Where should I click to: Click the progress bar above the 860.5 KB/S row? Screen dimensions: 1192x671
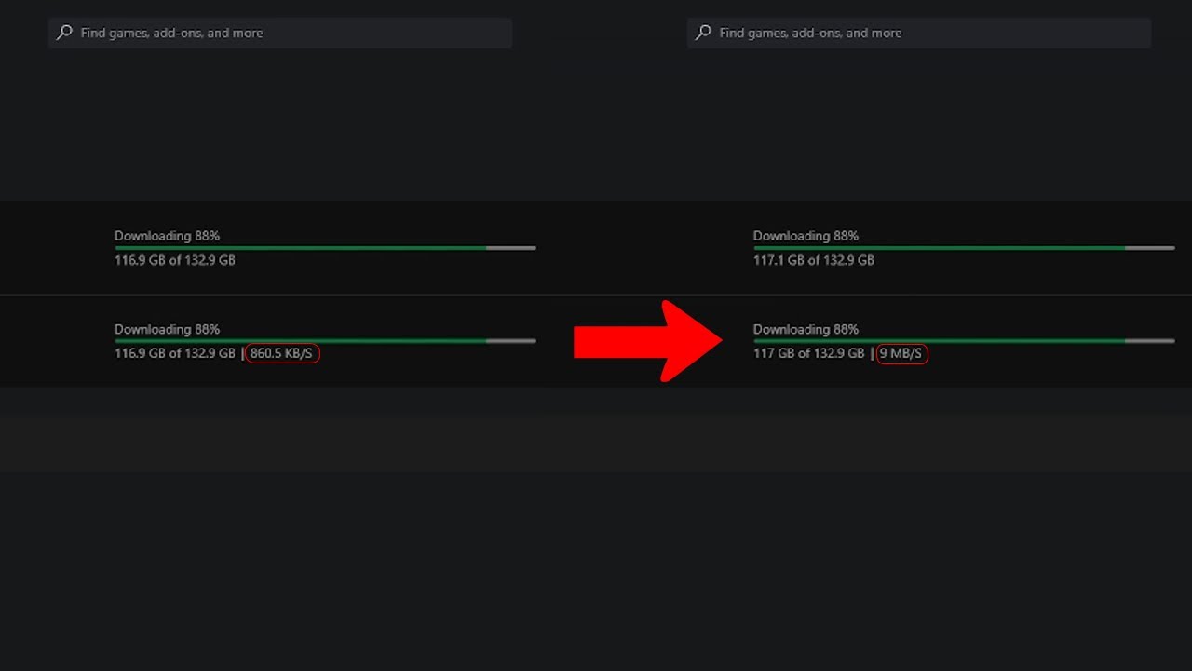click(325, 341)
